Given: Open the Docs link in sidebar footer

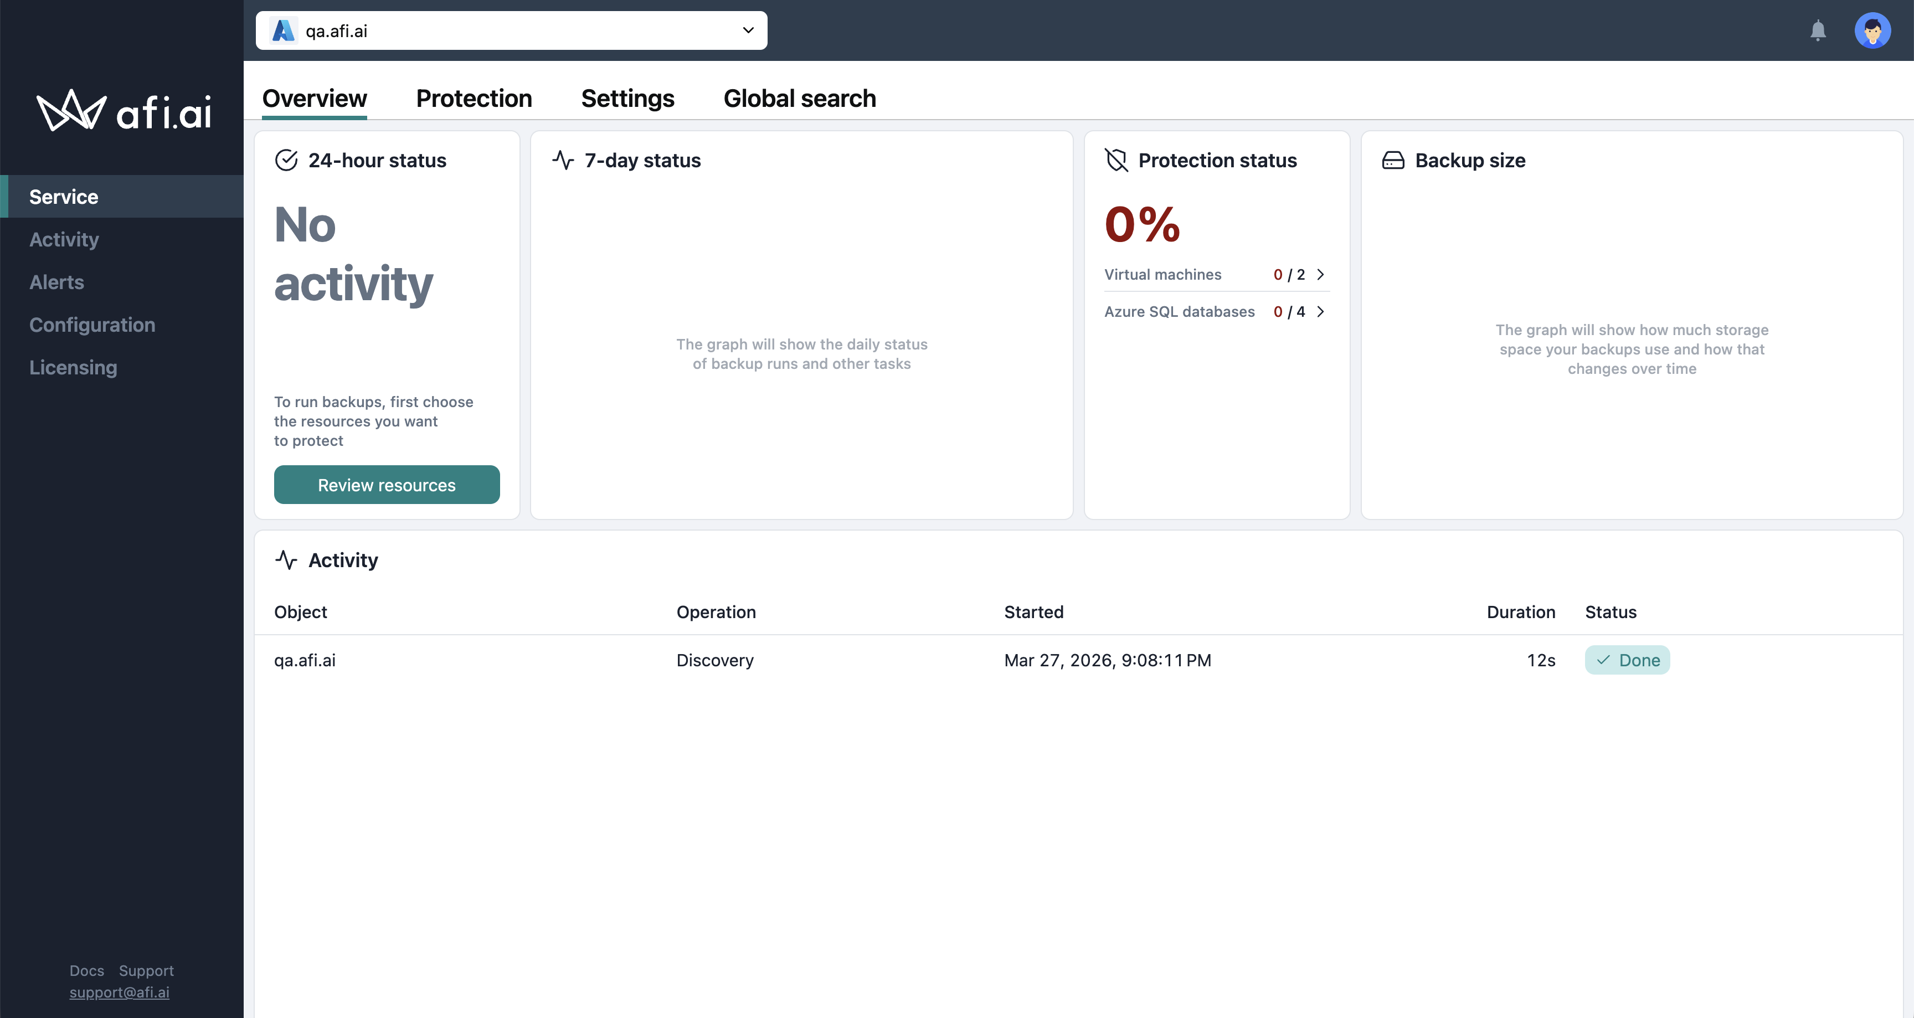Looking at the screenshot, I should coord(86,970).
